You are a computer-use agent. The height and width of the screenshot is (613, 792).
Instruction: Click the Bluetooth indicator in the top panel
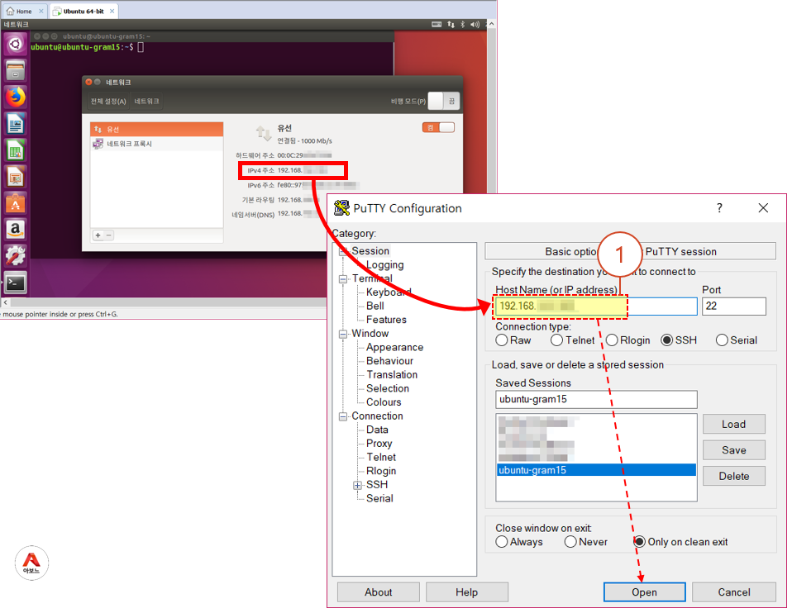point(463,24)
